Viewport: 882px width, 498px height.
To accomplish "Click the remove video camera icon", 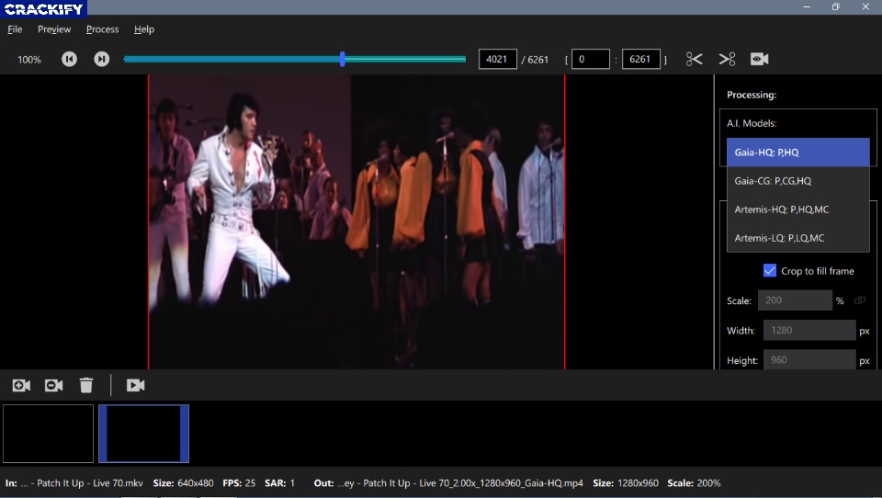I will 54,386.
